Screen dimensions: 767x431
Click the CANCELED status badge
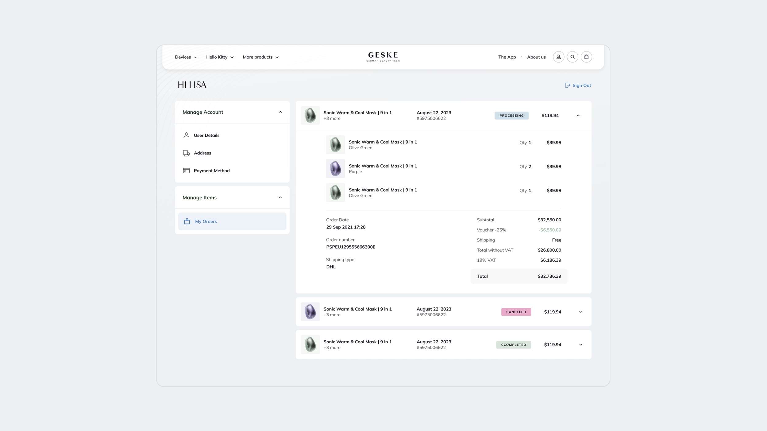point(516,312)
